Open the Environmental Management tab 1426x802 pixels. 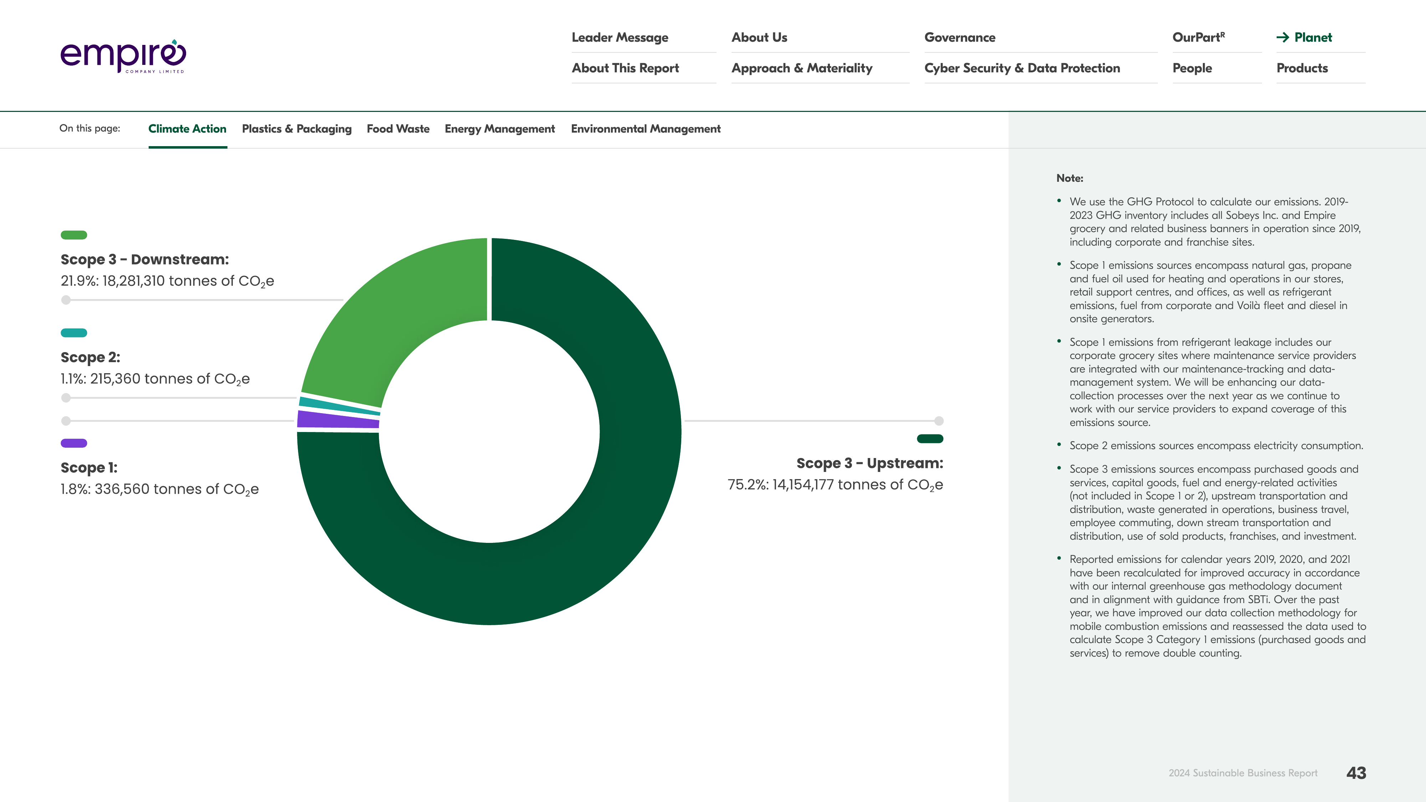point(646,129)
